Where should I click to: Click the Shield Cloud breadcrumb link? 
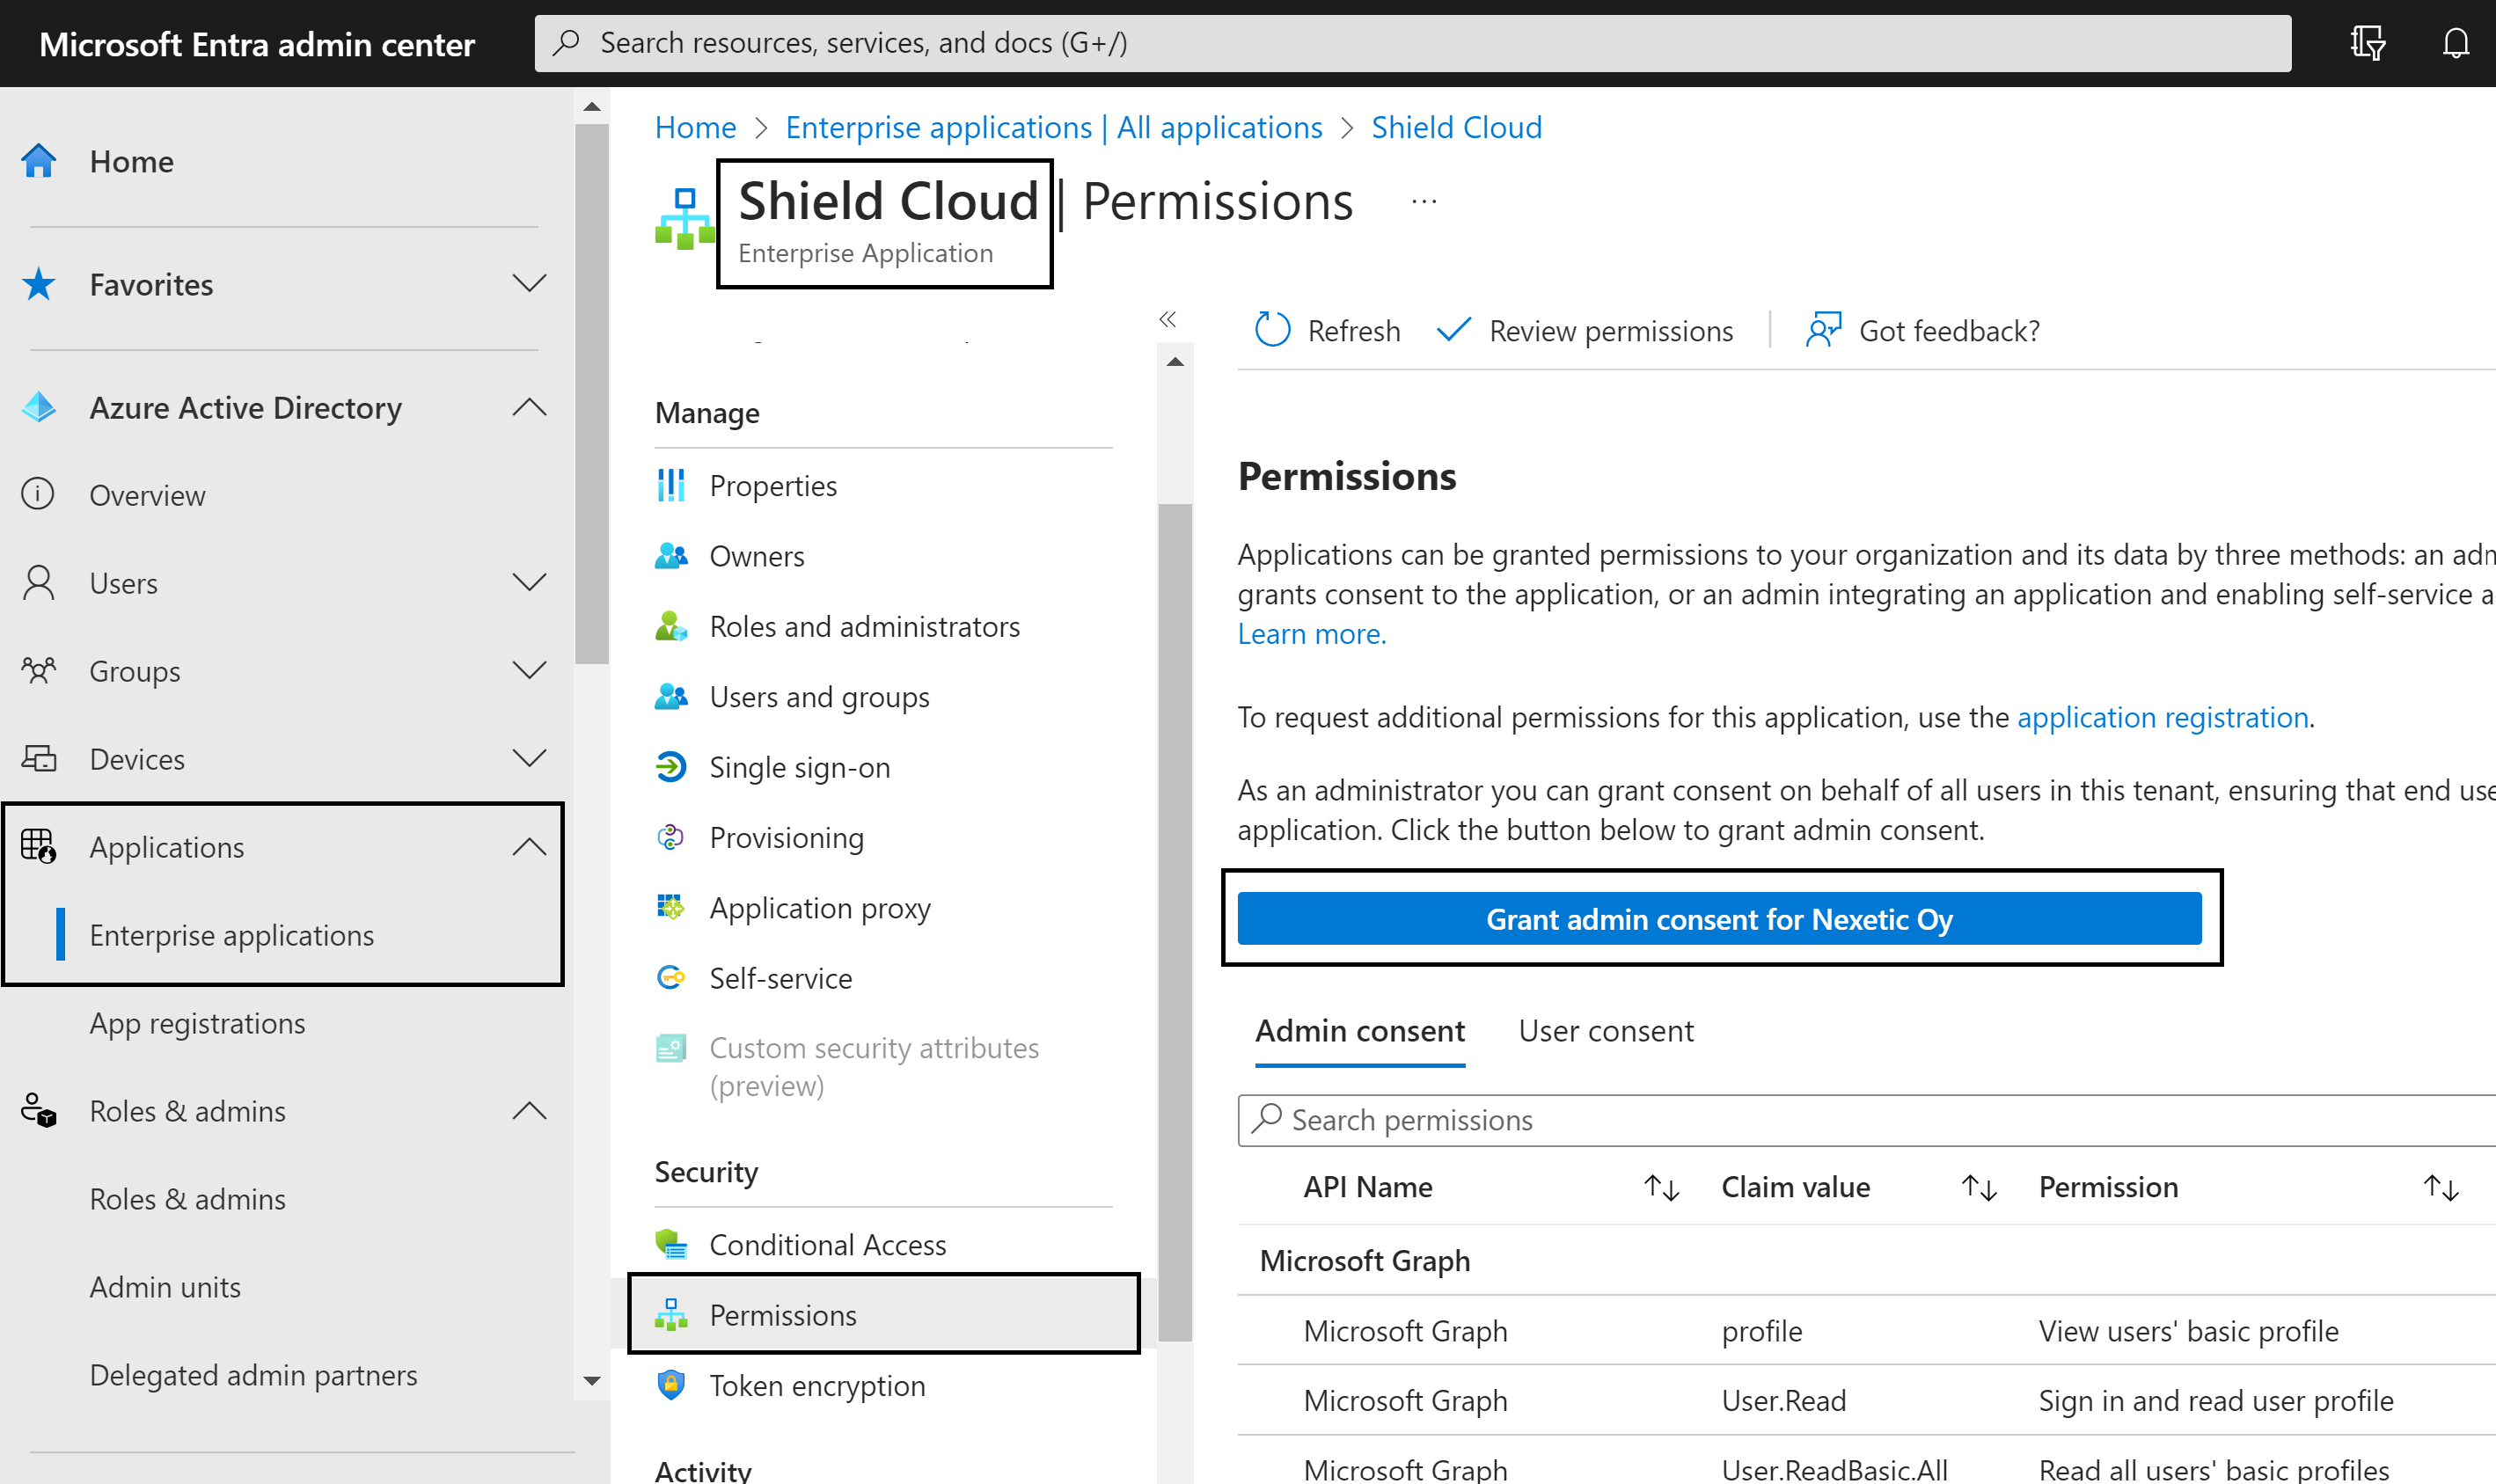pos(1456,127)
